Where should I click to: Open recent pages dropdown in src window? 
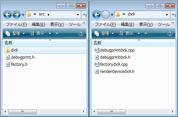coord(23,15)
